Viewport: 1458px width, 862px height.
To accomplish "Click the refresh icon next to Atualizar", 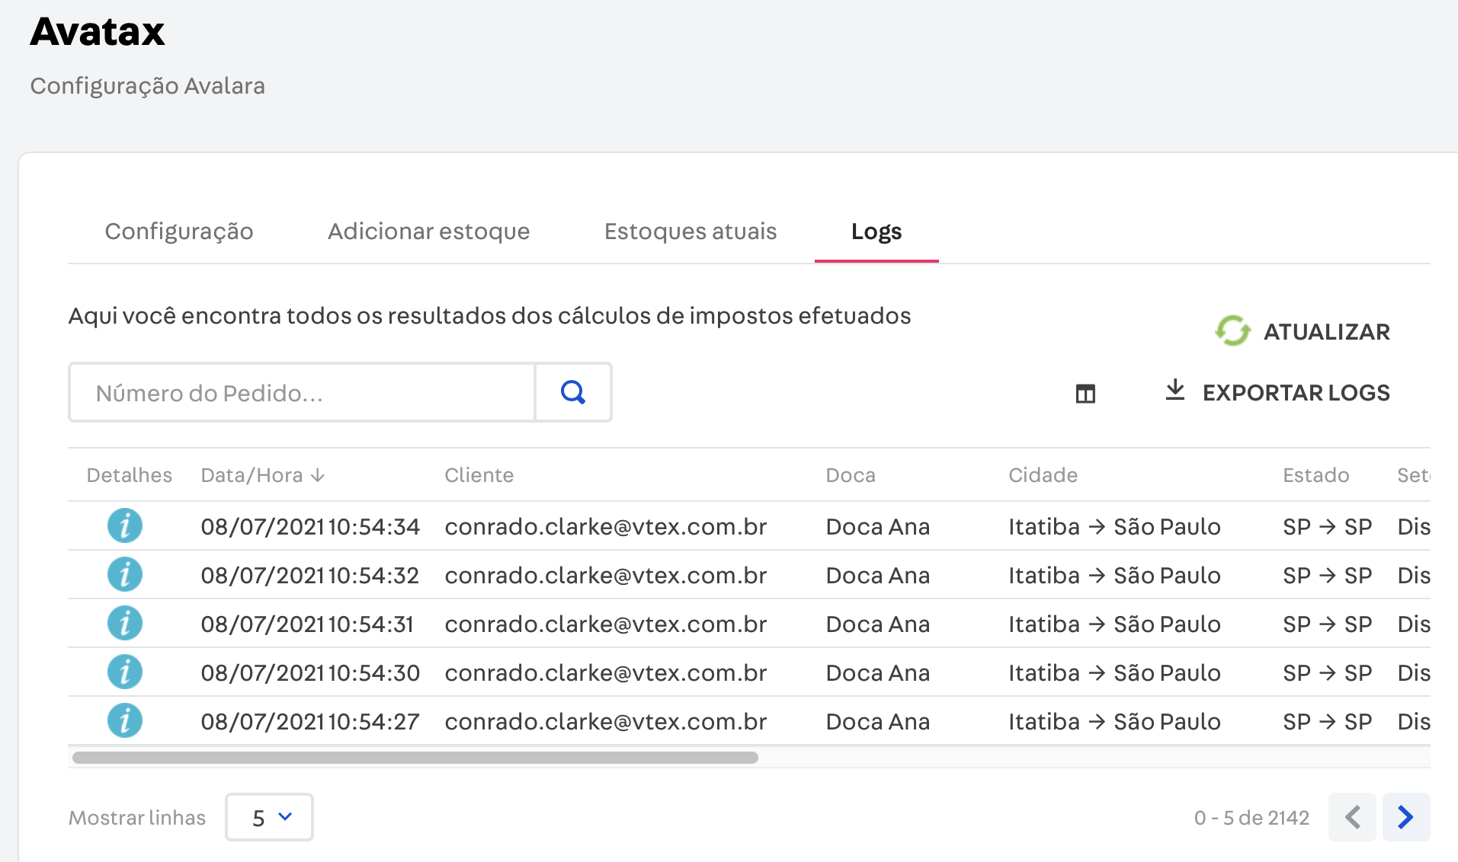I will coord(1233,330).
